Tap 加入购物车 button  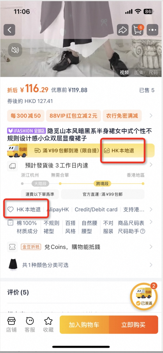(x=84, y=324)
